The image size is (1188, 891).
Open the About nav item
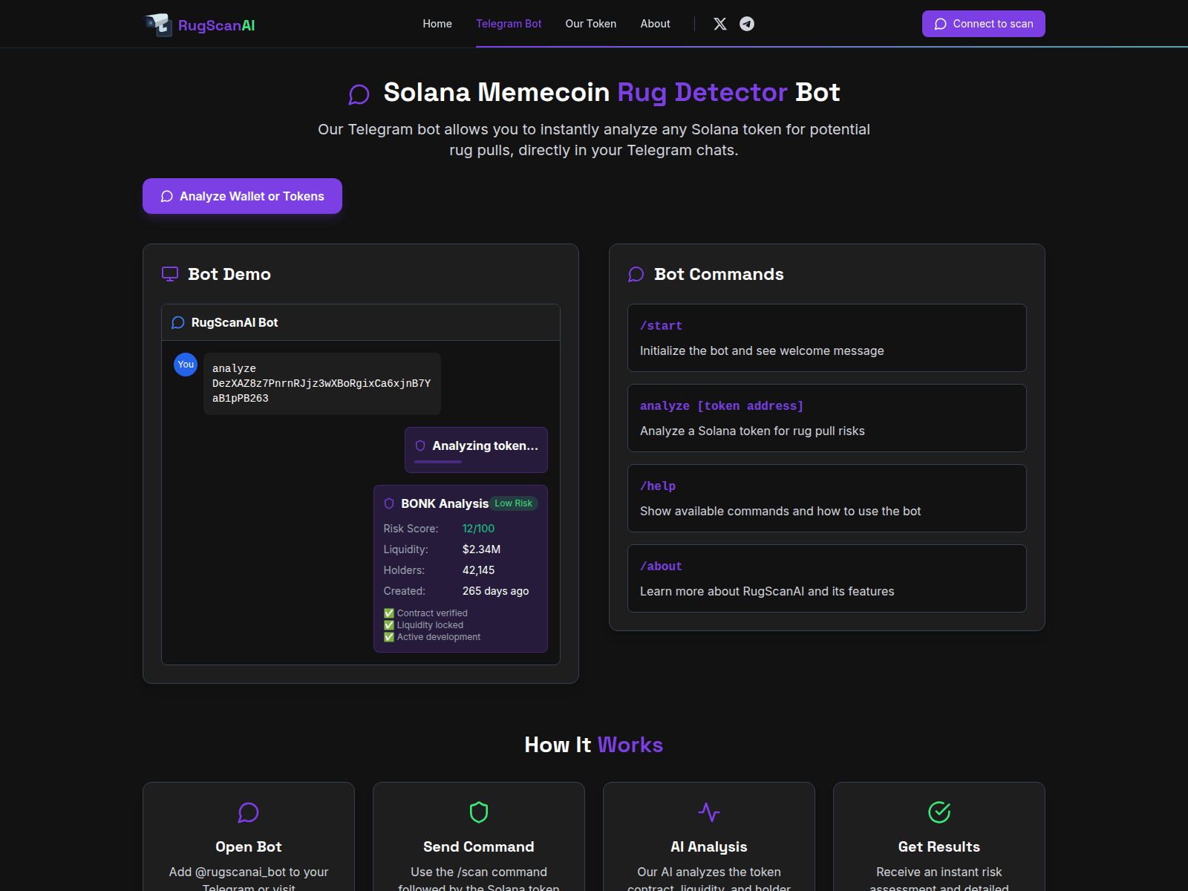(656, 24)
